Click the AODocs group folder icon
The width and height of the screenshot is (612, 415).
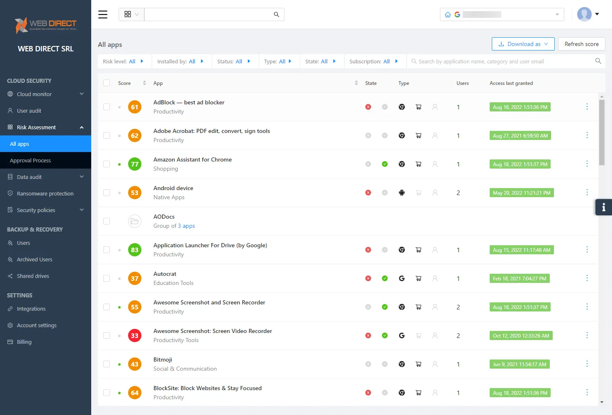(134, 222)
